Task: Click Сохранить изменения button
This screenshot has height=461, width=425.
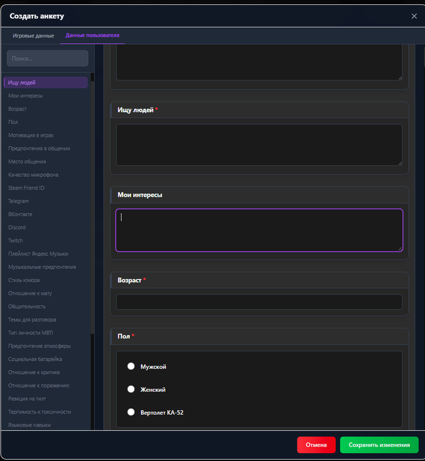Action: [379, 445]
